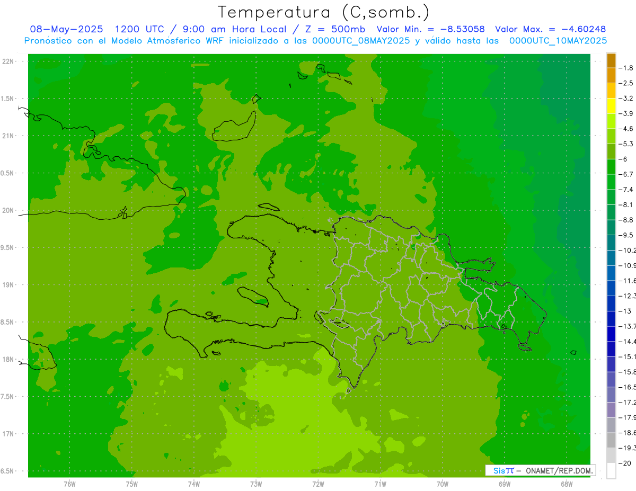Select the '75W' longitude label
Image resolution: width=636 pixels, height=491 pixels.
pyautogui.click(x=132, y=484)
